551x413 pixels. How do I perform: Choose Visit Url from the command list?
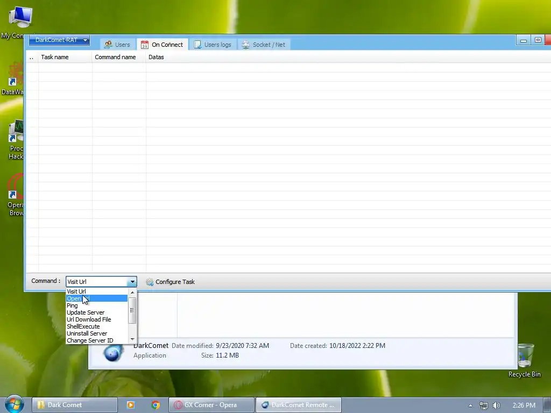pyautogui.click(x=97, y=291)
